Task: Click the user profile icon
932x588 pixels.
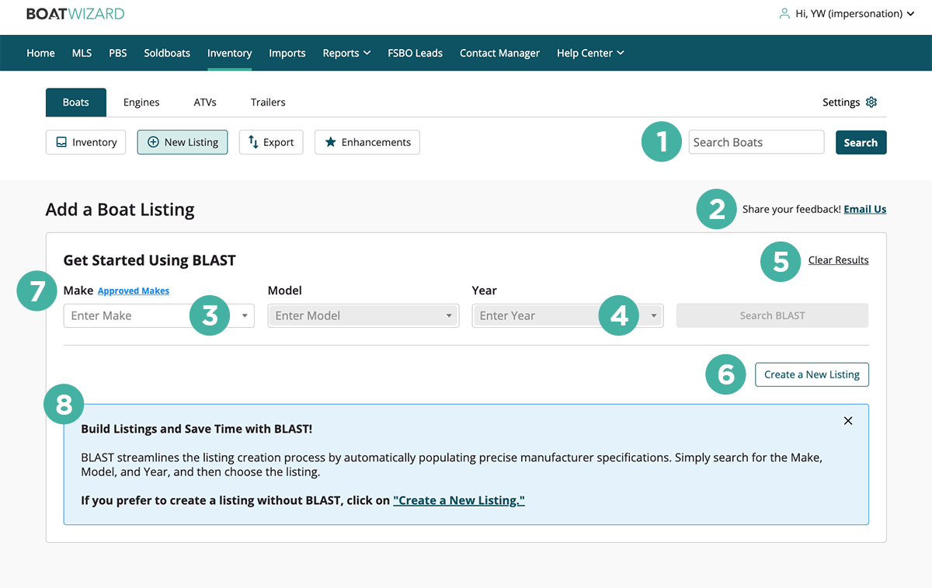Action: [784, 13]
